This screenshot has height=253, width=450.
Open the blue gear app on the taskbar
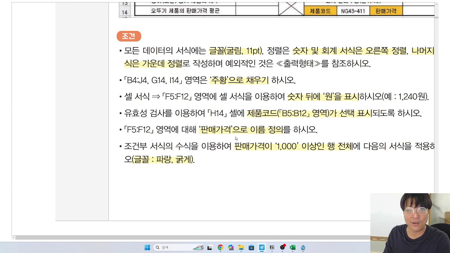pyautogui.click(x=303, y=247)
